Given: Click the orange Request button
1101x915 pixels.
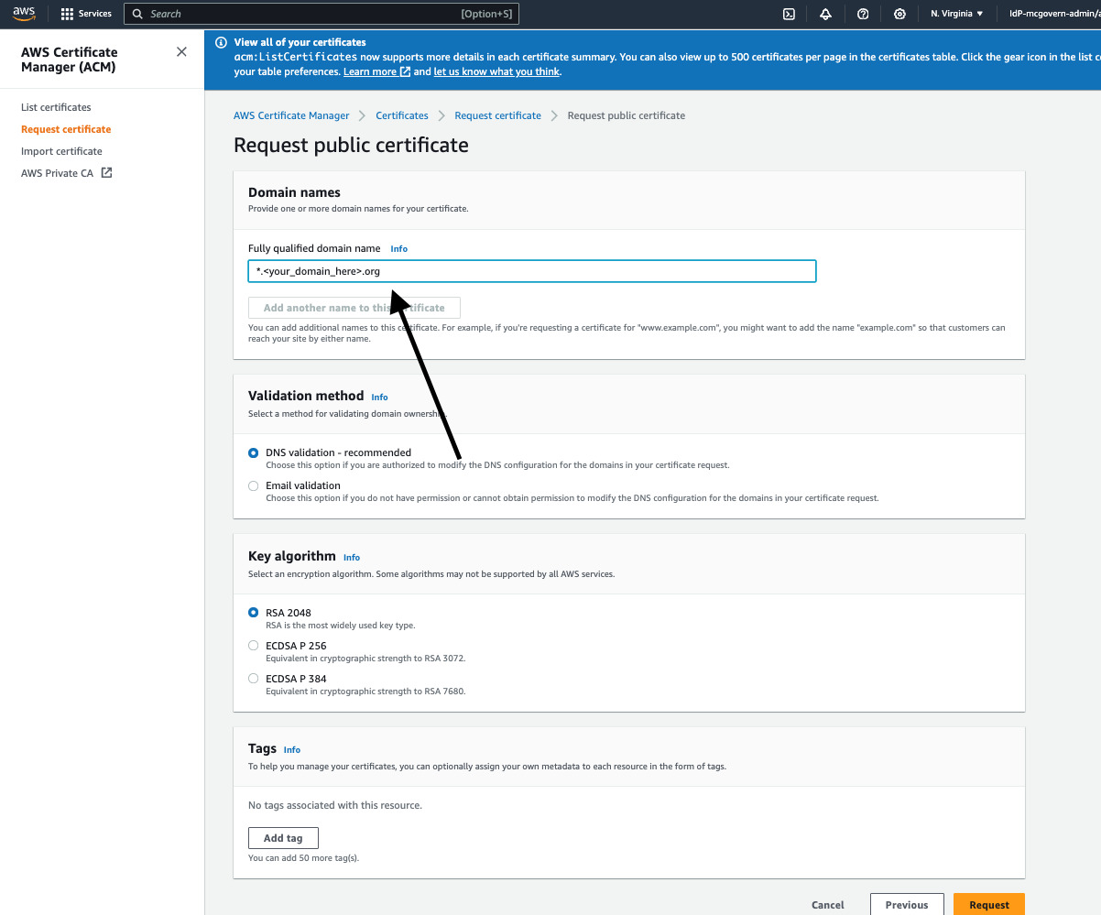Looking at the screenshot, I should [x=988, y=904].
